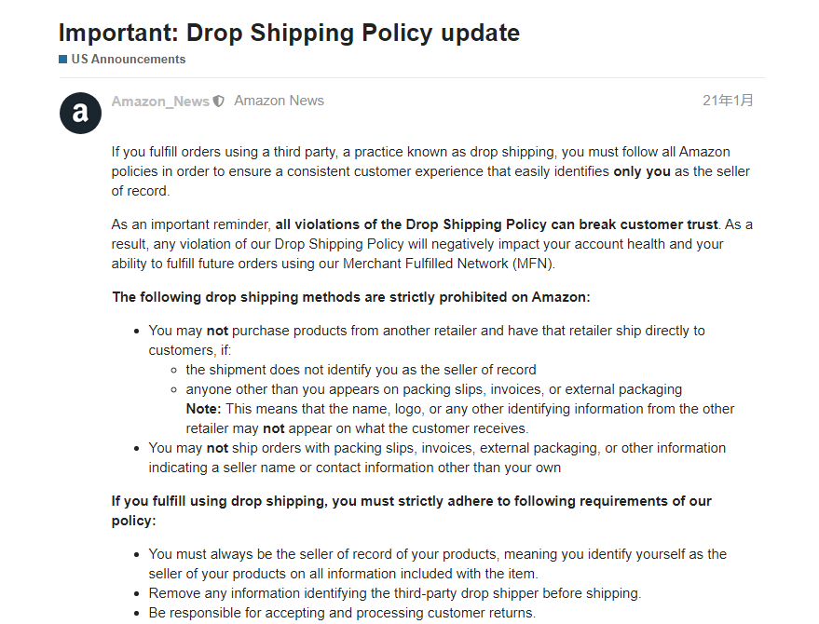Click the Amazon_News avatar icon
The image size is (819, 624).
coord(80,113)
